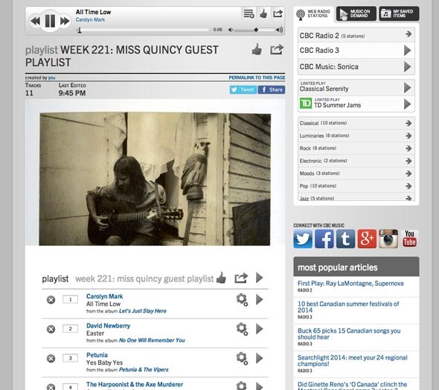
Task: Click the Tweet button
Action: click(x=243, y=90)
